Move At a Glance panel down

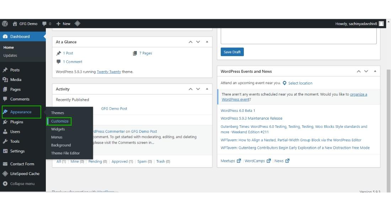point(198,42)
